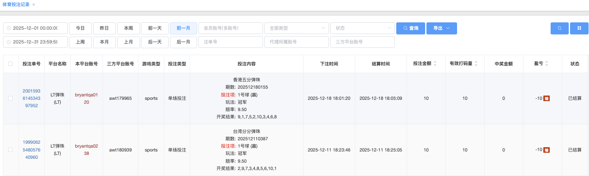Sort by 有效打码量 column arrows
This screenshot has height=176, width=589.
tap(476, 64)
